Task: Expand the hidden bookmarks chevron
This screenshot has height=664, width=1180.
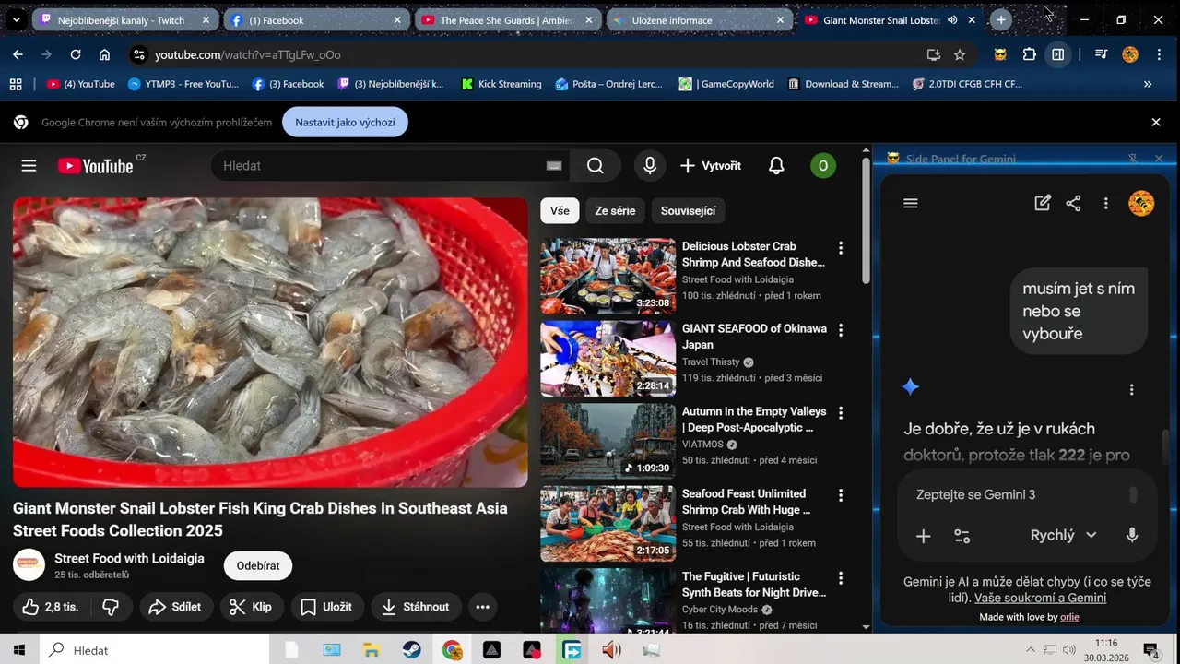Action: tap(1148, 84)
